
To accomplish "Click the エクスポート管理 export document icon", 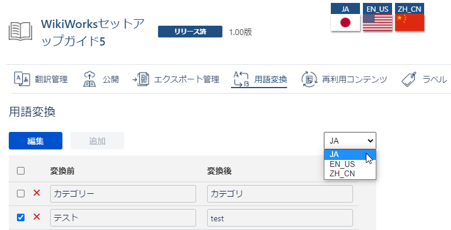I will pyautogui.click(x=141, y=79).
